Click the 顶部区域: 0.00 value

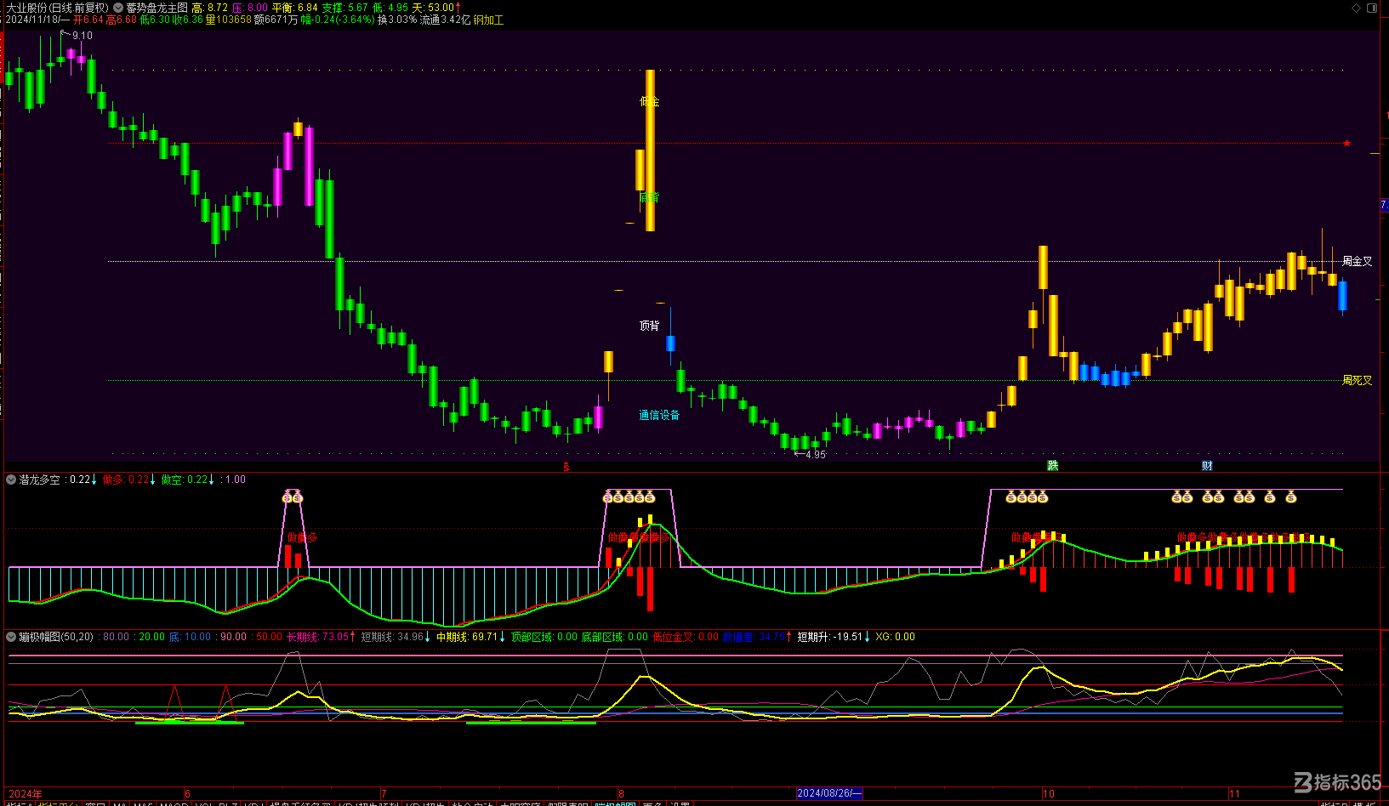pyautogui.click(x=544, y=637)
